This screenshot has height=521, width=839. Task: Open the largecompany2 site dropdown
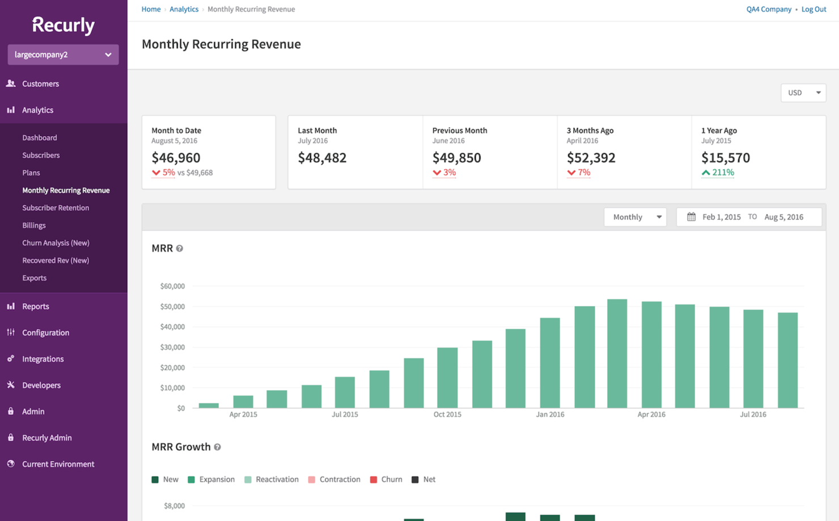pos(63,54)
